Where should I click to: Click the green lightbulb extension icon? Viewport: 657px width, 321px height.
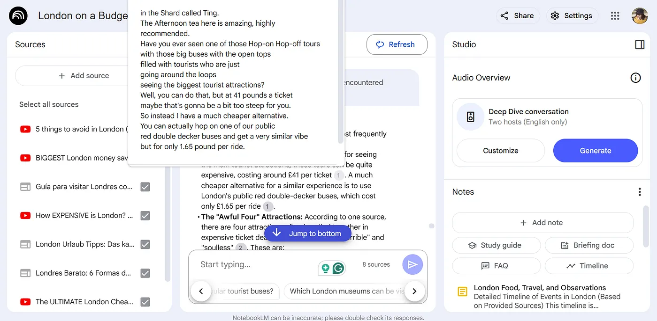[325, 268]
